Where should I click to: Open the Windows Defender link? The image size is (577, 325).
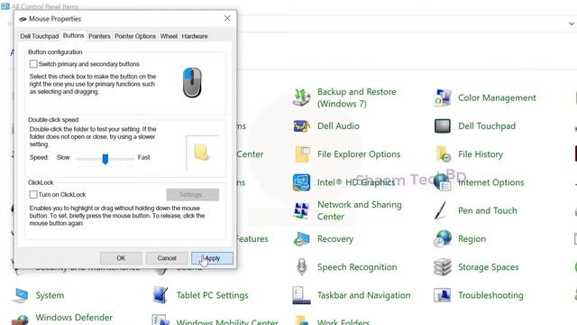[x=74, y=317]
